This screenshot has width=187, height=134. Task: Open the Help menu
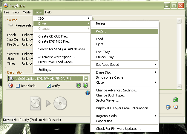click(x=48, y=12)
